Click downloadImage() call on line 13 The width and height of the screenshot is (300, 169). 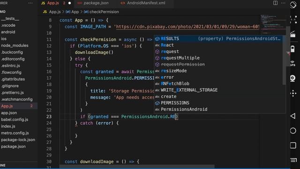pos(94,52)
